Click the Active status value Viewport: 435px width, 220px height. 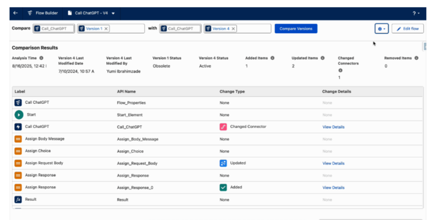click(205, 66)
